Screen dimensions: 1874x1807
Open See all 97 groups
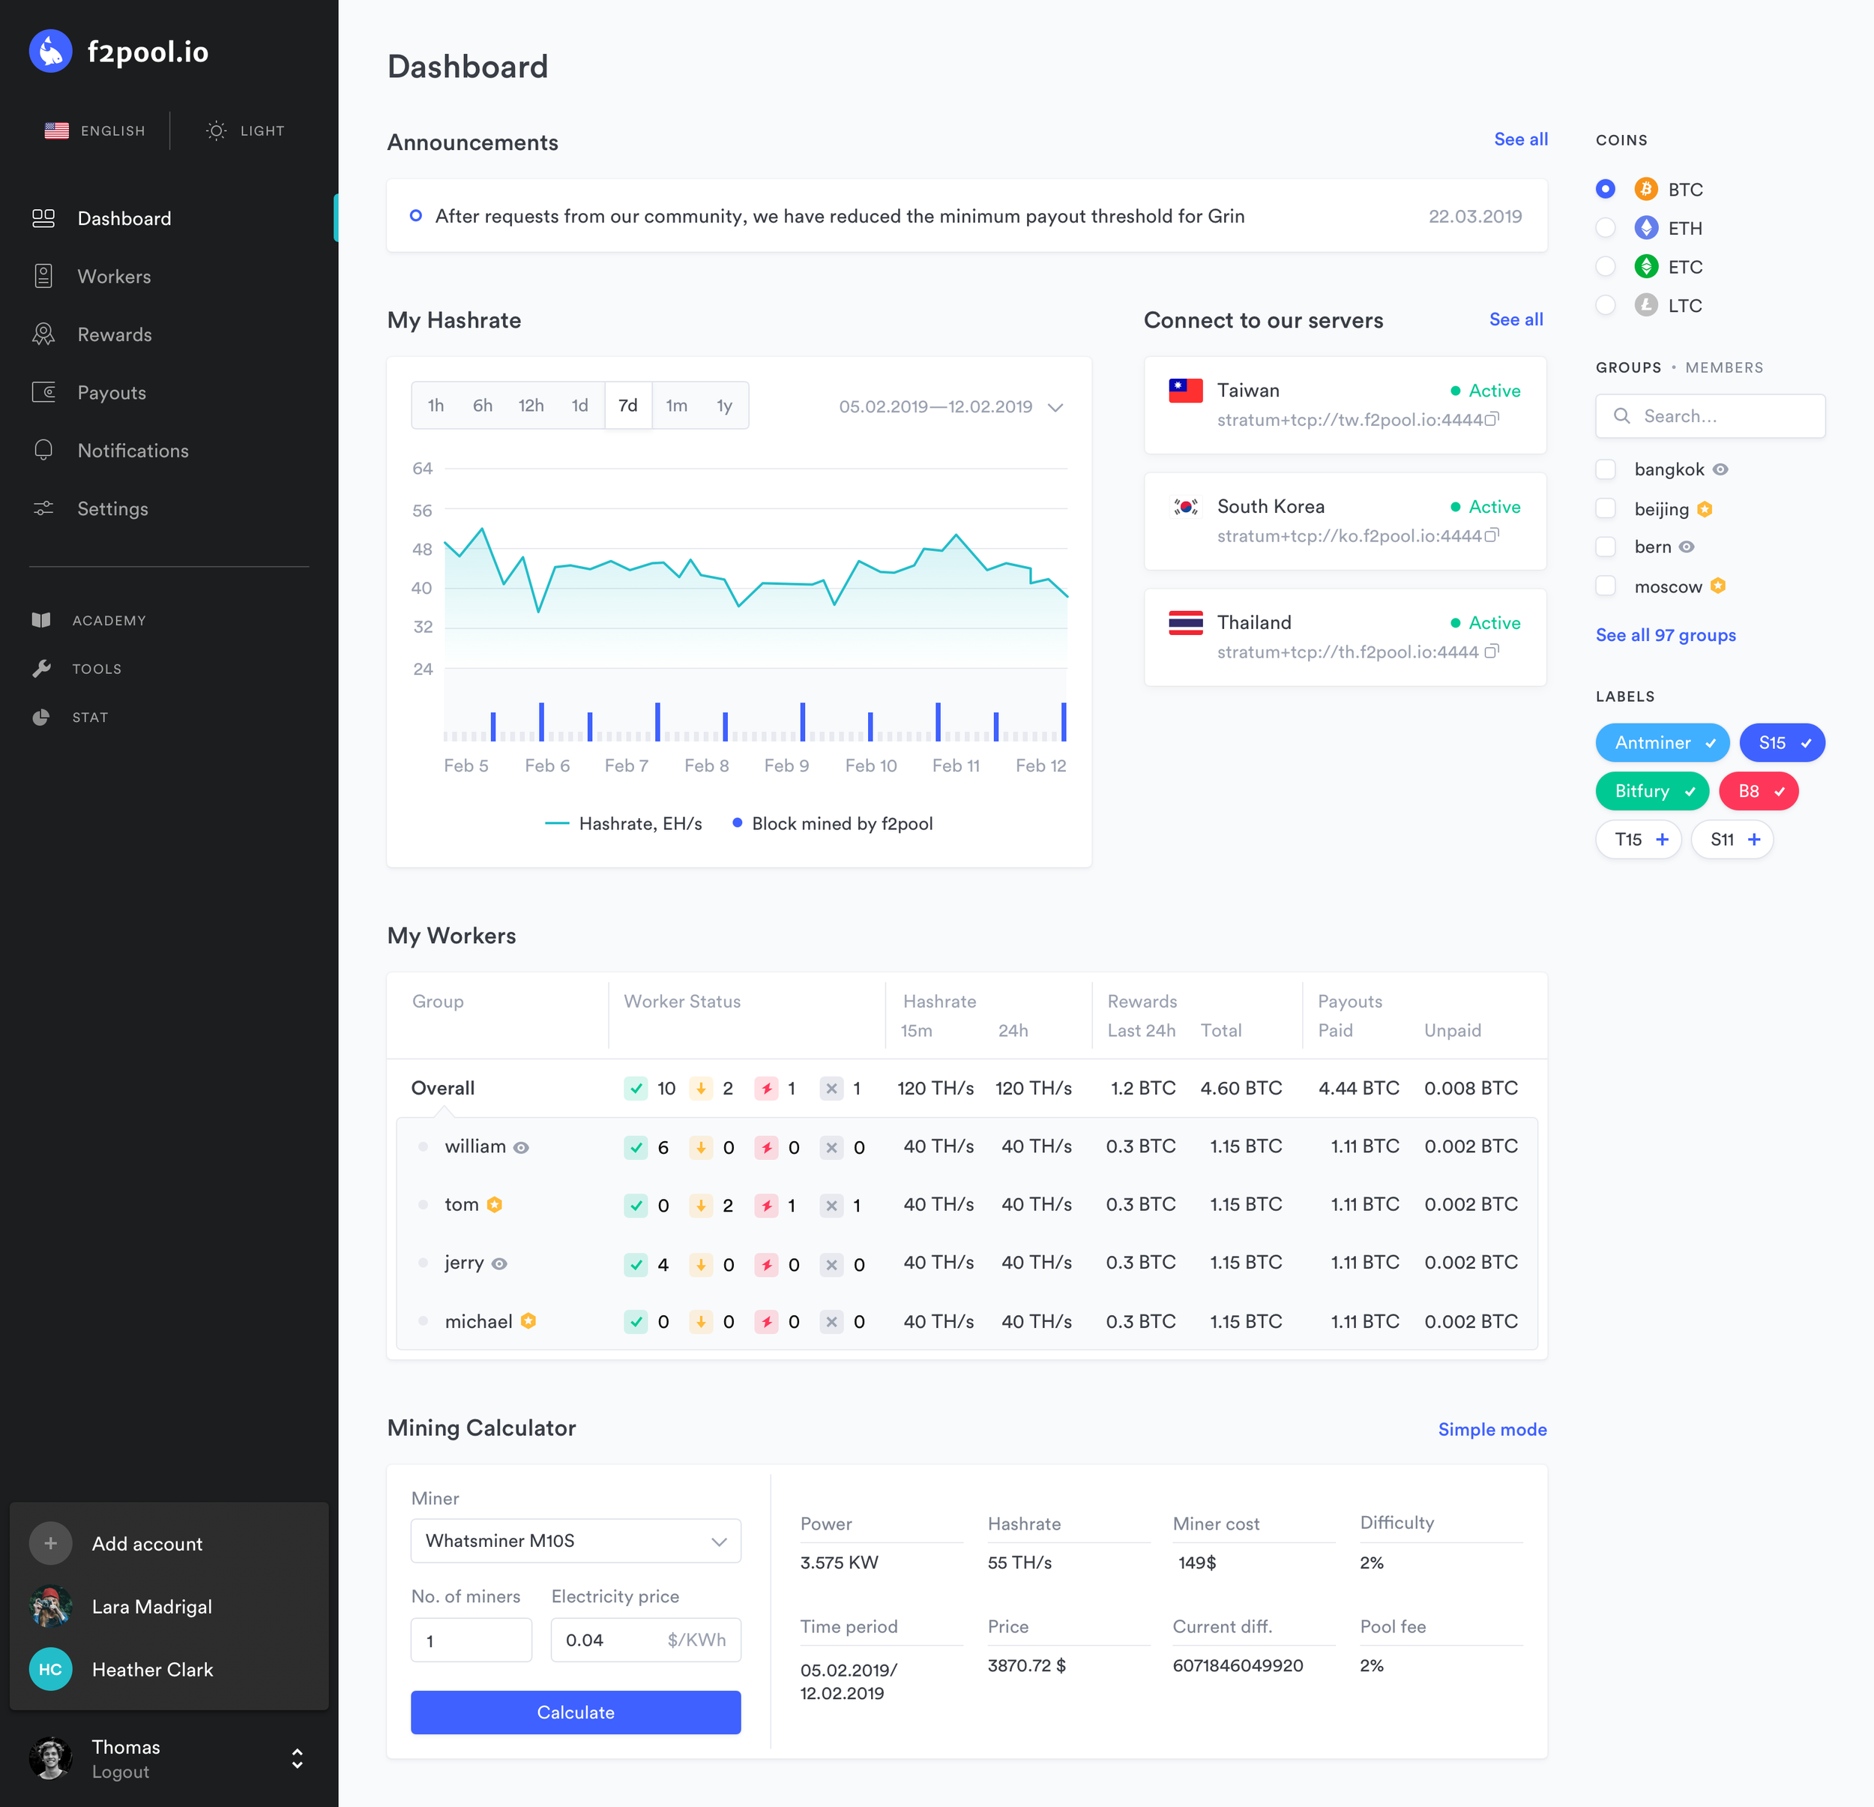1666,634
